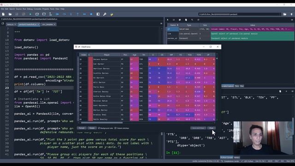Continue debugger execution from the toolbar
The height and width of the screenshot is (166, 295).
(x=84, y=14)
